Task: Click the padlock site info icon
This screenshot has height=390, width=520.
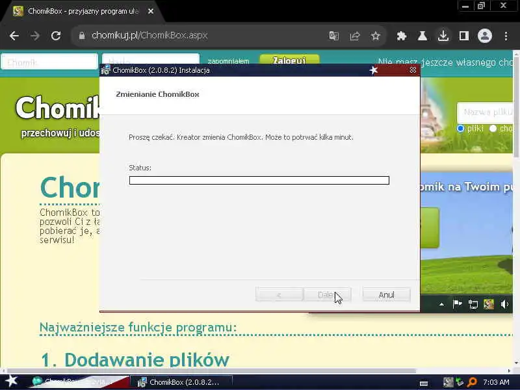Action: pyautogui.click(x=82, y=36)
